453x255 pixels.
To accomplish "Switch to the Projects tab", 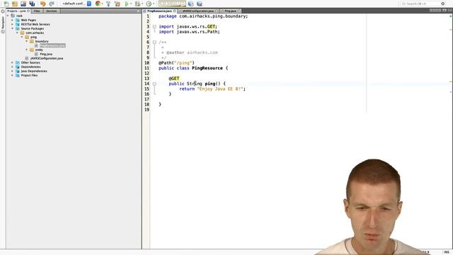I will [18, 11].
